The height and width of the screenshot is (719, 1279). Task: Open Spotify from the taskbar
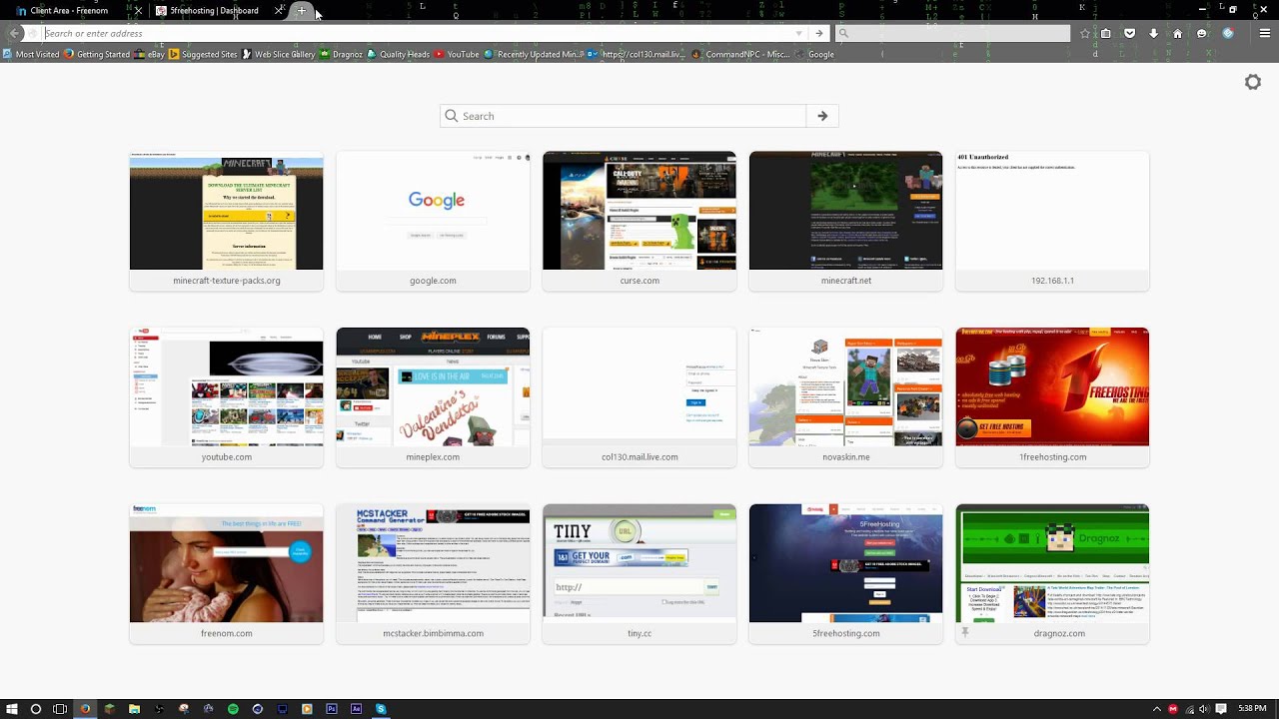click(x=233, y=709)
